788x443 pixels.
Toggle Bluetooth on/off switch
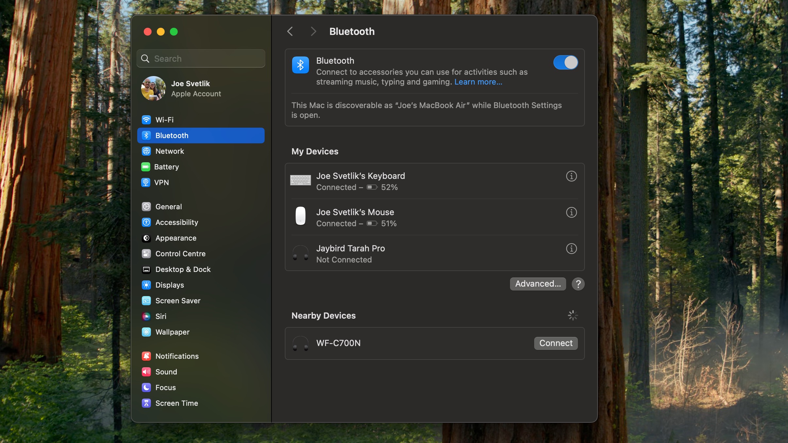(565, 62)
